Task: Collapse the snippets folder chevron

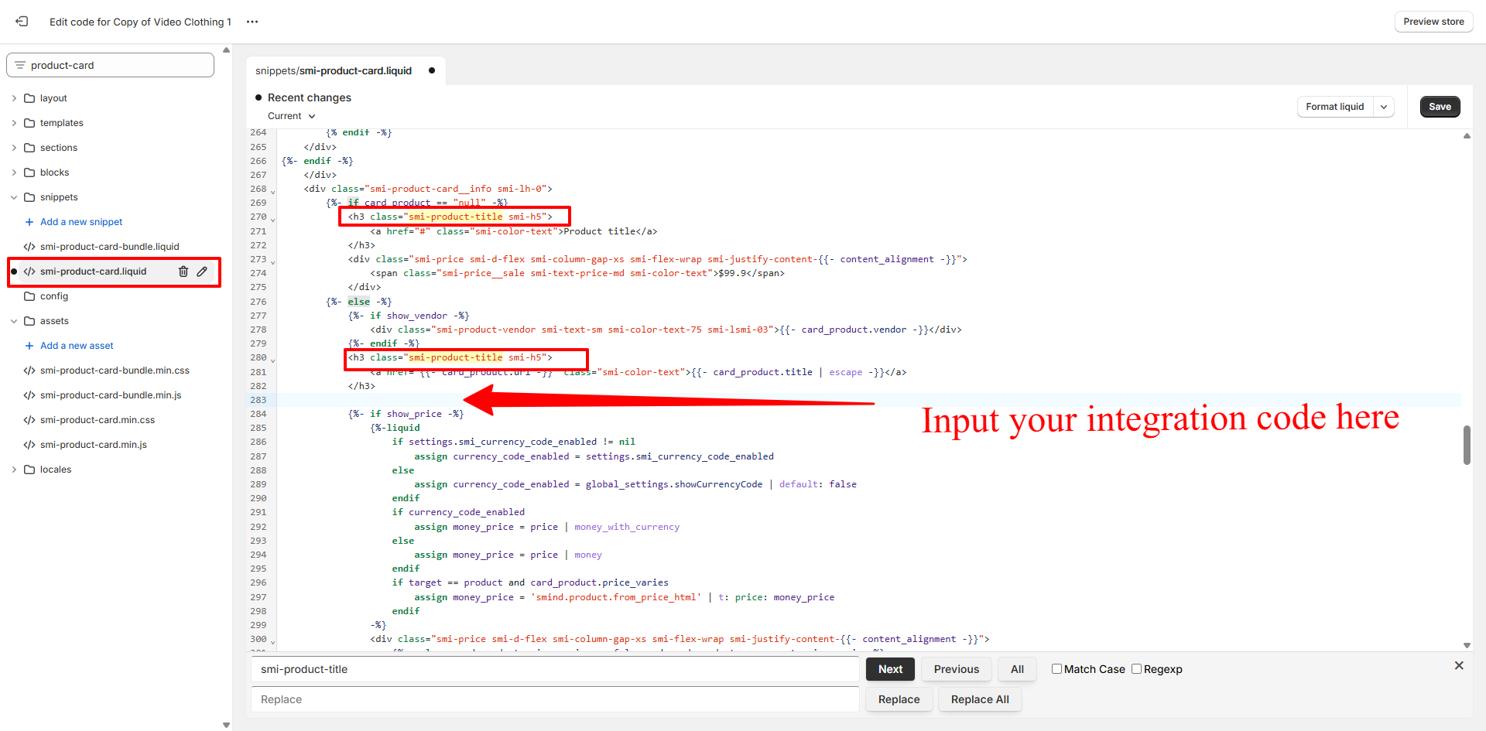Action: [x=14, y=197]
